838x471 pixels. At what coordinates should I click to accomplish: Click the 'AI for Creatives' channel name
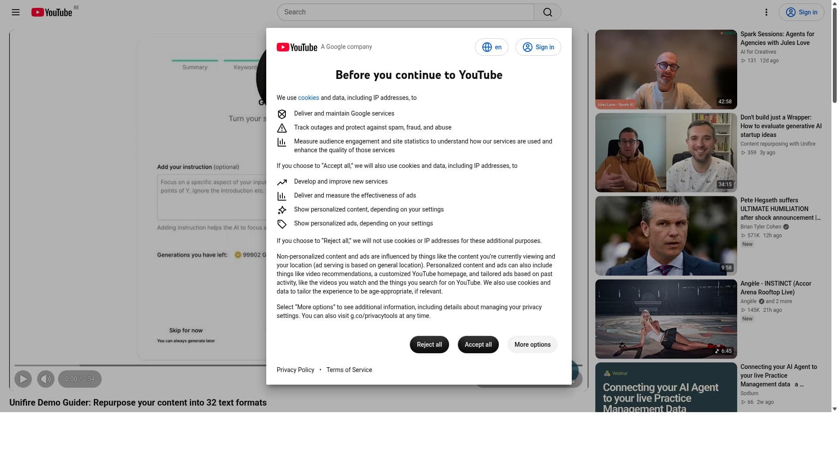758,52
